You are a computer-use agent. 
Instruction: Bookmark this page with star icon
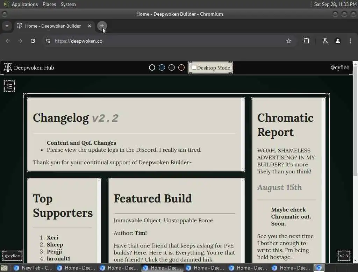pos(288,41)
